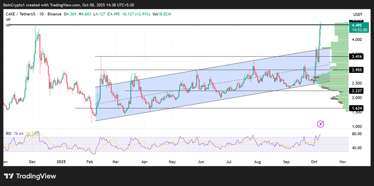Viewport: 374px width, 186px height.
Task: Click the Jul label on the time axis
Action: coord(229,162)
